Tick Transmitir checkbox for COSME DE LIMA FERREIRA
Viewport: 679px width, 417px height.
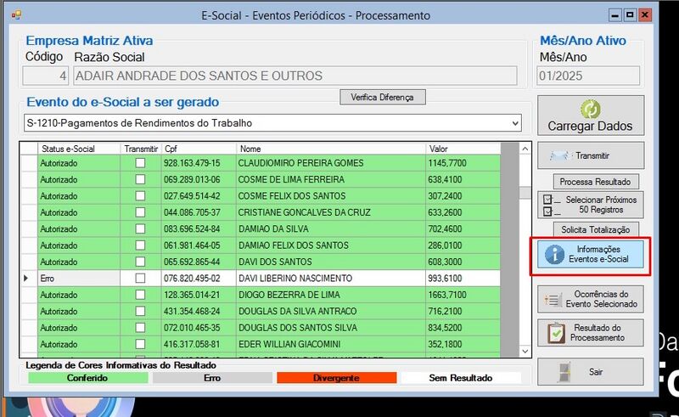click(140, 179)
